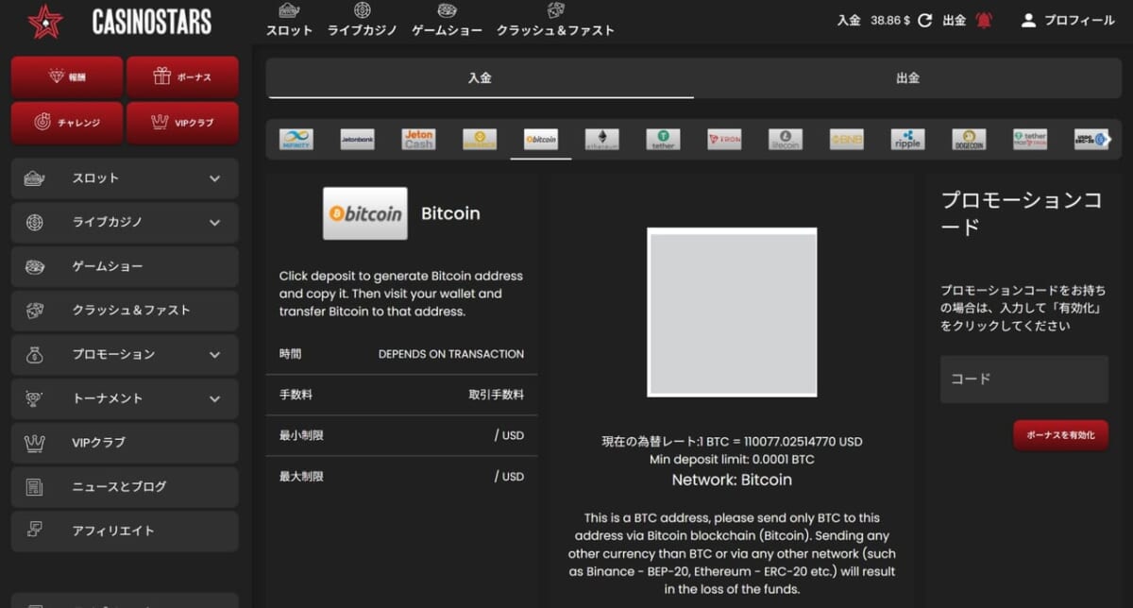Click the sidebar ゲームショー icon
Screen dimensions: 1133x608
(35, 266)
